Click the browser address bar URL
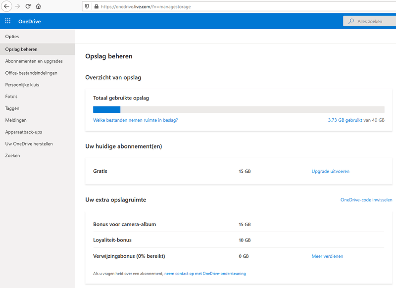Viewport: 396px width, 288px height. (x=146, y=7)
